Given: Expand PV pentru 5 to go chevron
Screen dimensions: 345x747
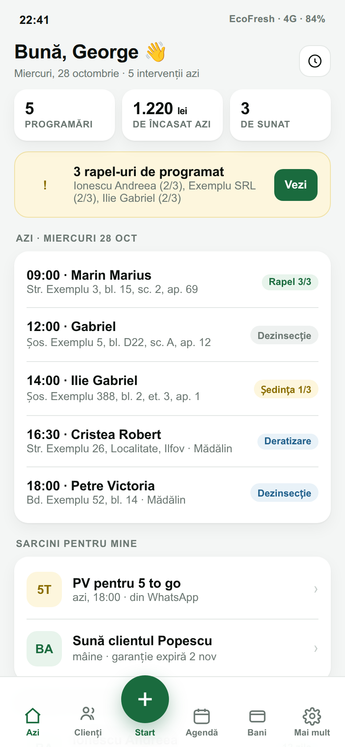Looking at the screenshot, I should pyautogui.click(x=315, y=589).
